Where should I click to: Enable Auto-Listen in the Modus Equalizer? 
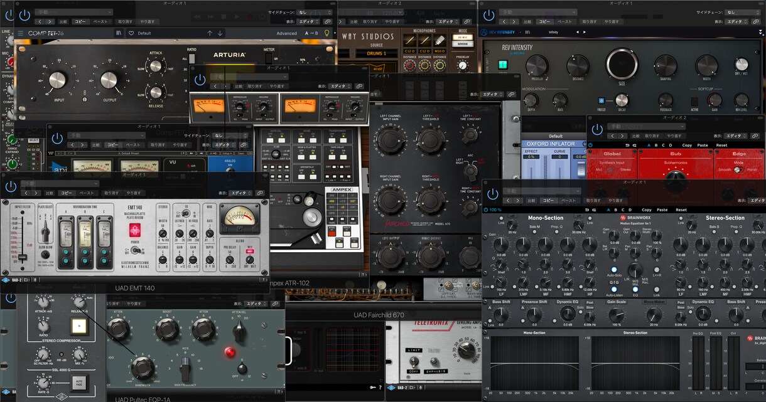[x=614, y=288]
